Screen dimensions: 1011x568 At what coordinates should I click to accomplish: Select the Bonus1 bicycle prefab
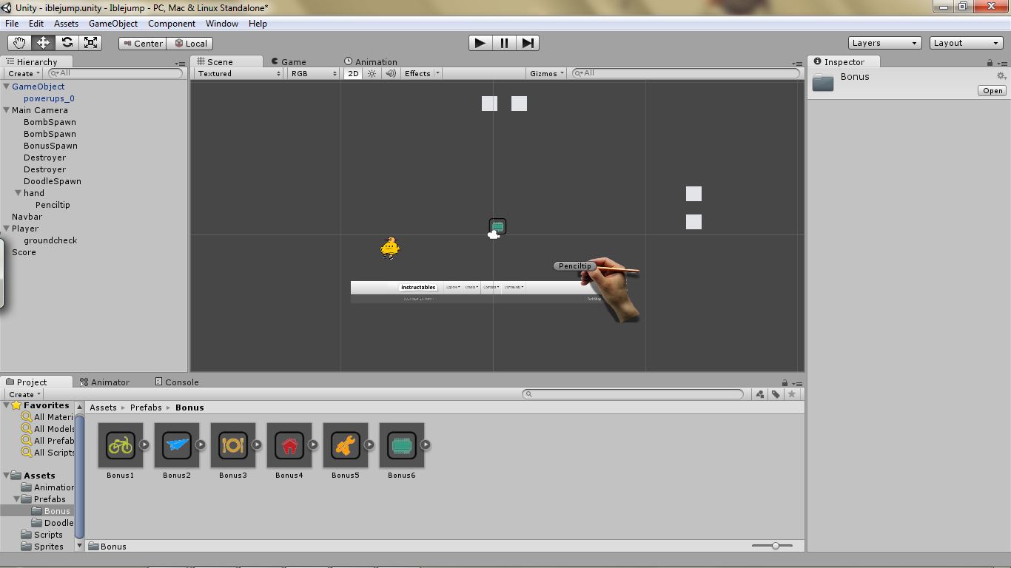pyautogui.click(x=121, y=445)
